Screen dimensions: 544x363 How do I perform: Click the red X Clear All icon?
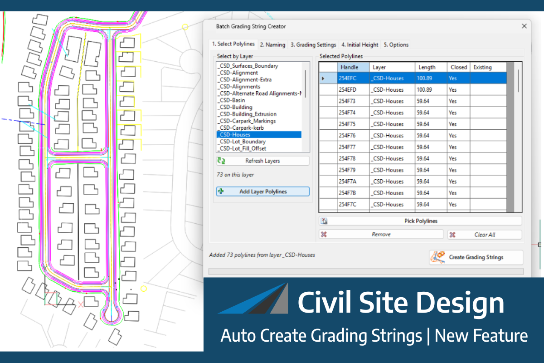[452, 235]
